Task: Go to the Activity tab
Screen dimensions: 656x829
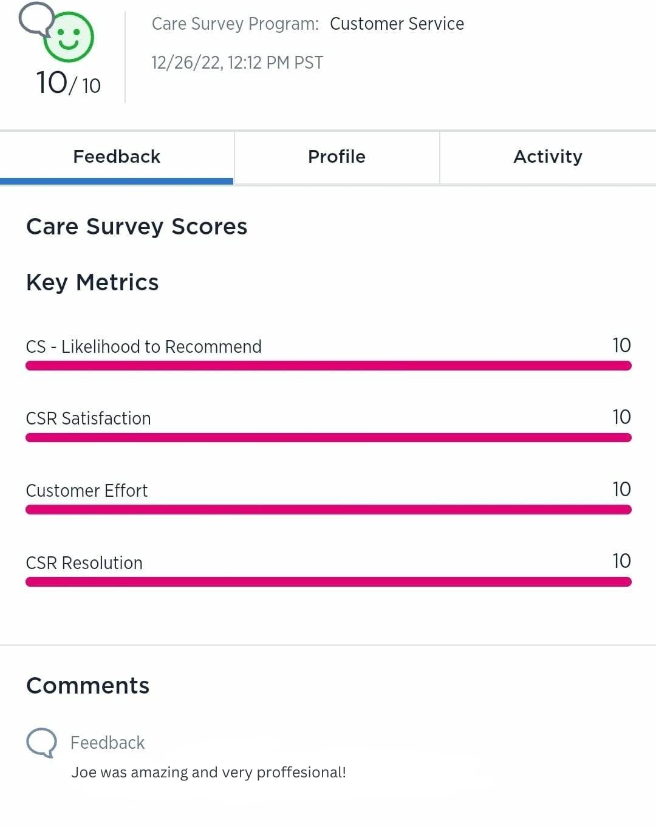Action: tap(547, 157)
